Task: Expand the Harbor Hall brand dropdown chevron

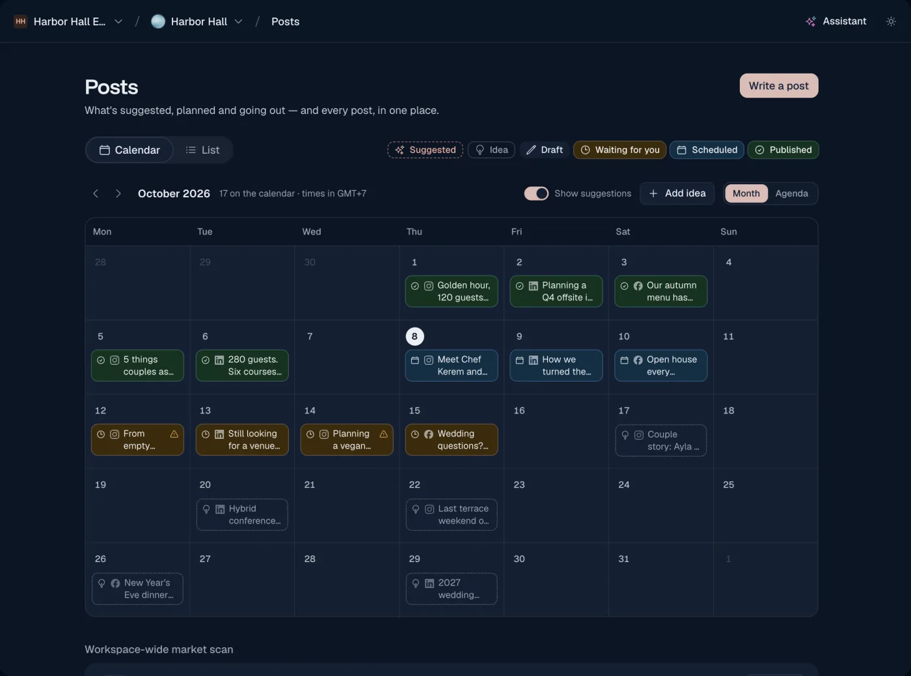Action: pos(239,21)
